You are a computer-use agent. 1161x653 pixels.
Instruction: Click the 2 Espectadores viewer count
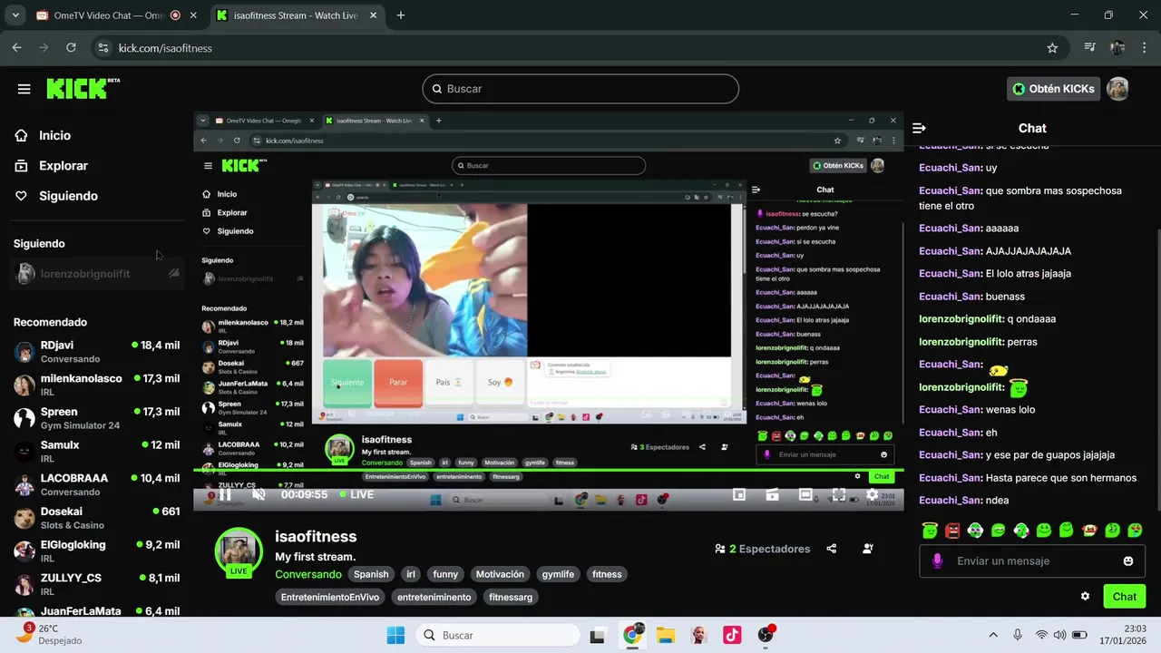(x=762, y=549)
